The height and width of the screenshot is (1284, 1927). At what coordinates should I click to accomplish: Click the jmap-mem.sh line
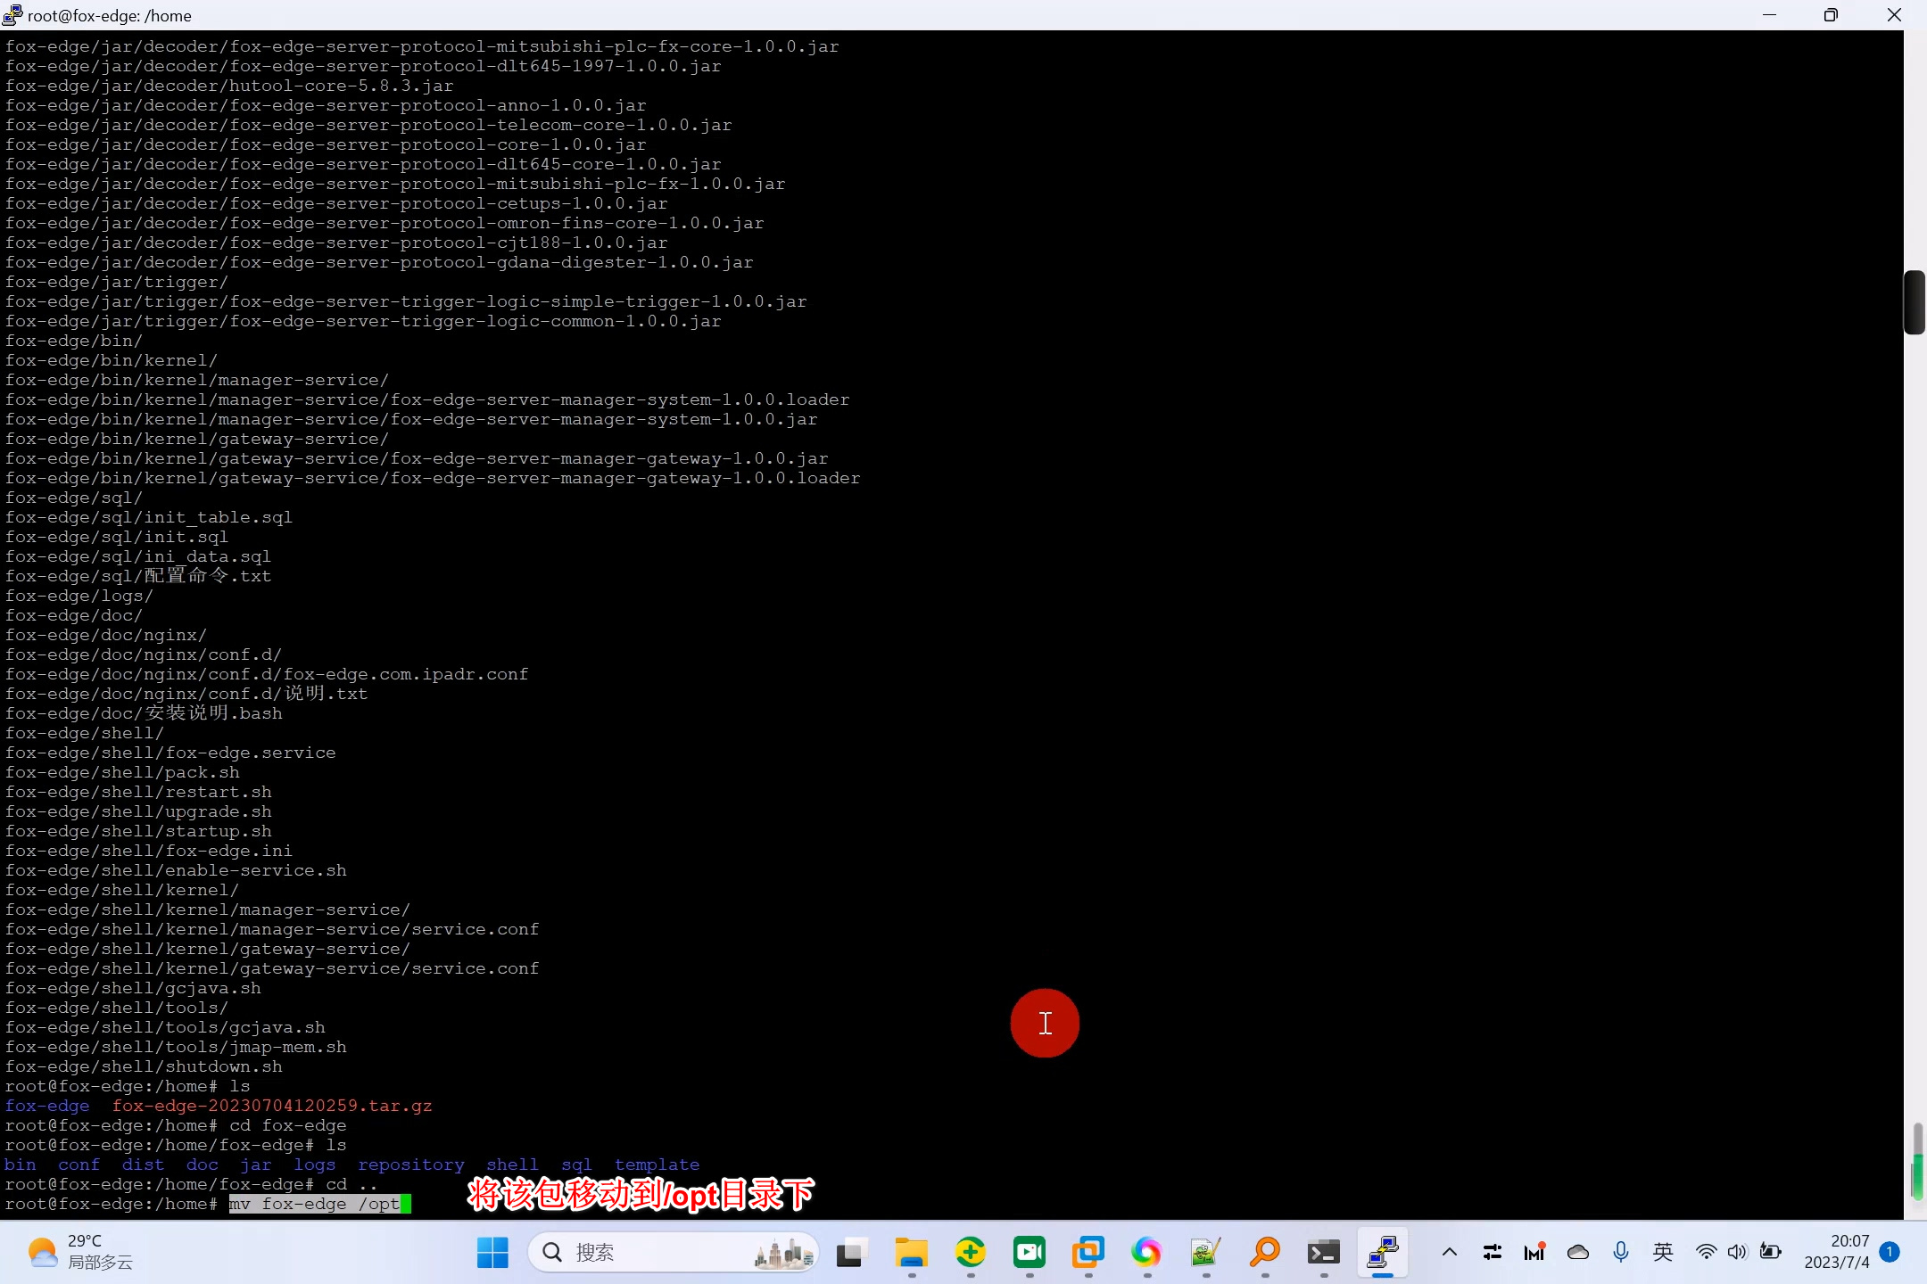(x=176, y=1047)
